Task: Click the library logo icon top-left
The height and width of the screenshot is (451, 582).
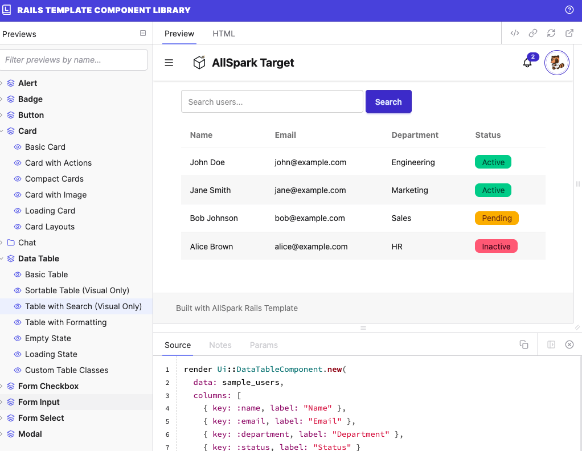Action: [8, 10]
